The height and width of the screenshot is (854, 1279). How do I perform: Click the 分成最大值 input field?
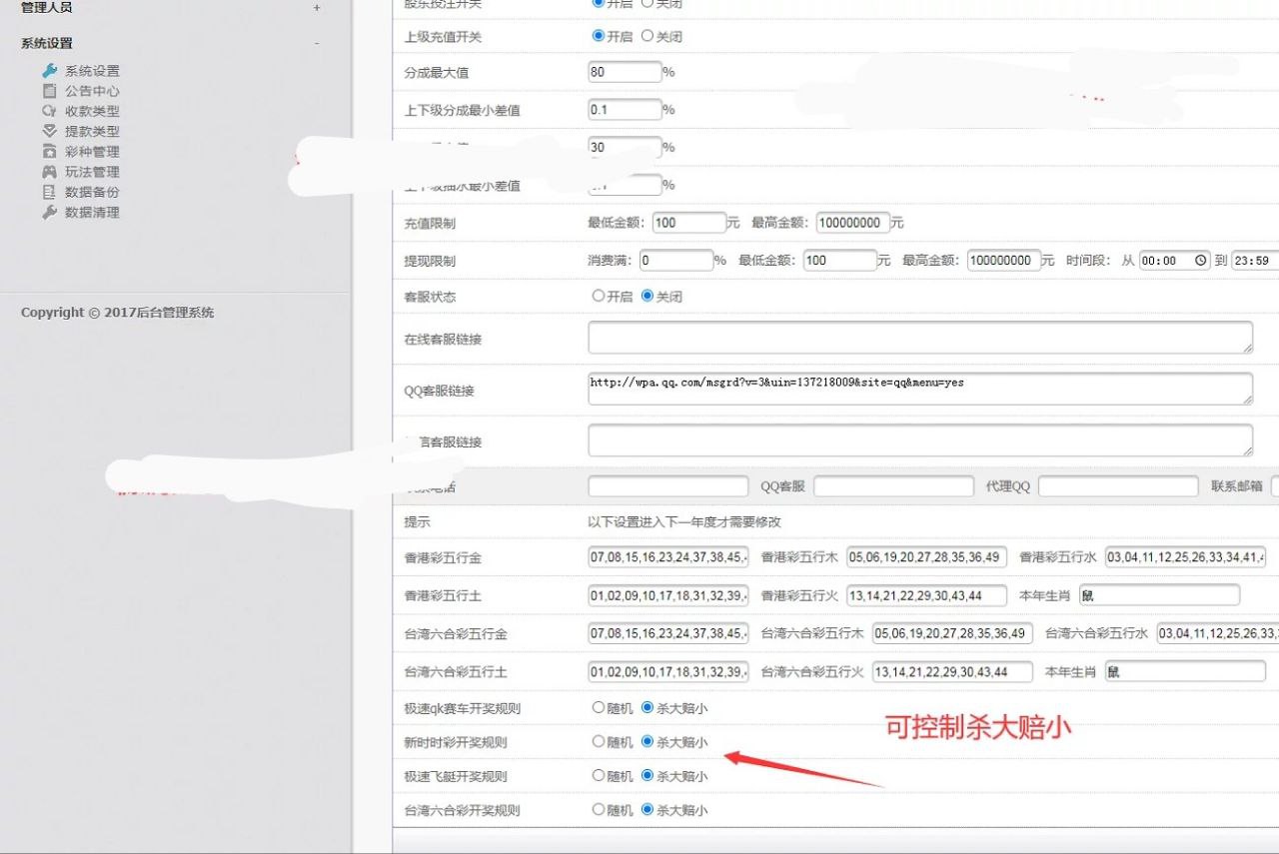pyautogui.click(x=625, y=72)
